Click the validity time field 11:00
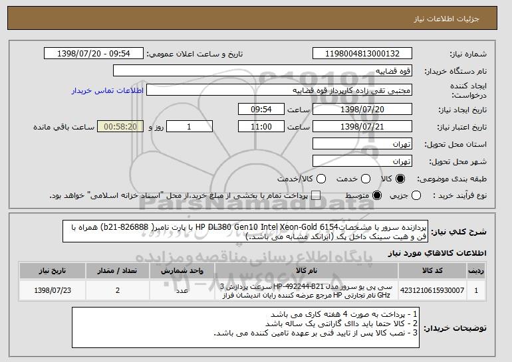Viewport: 512px width, 362px height. coord(261,127)
